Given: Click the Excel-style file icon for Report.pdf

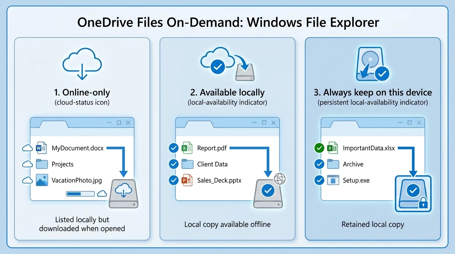Looking at the screenshot, I should [187, 148].
